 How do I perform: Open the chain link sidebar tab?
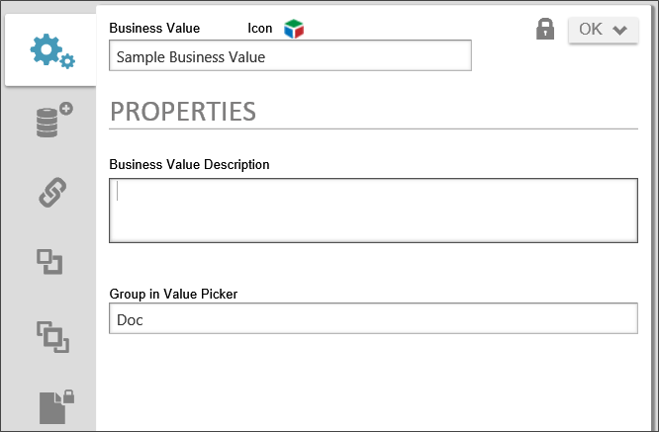tap(51, 192)
